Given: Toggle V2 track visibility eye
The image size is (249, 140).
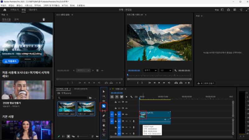Looking at the screenshot, I should (126, 108).
